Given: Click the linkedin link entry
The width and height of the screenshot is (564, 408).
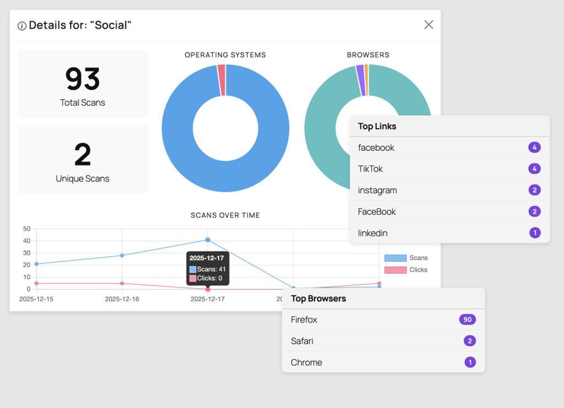Looking at the screenshot, I should (372, 233).
